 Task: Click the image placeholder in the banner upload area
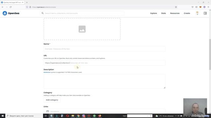82,29
